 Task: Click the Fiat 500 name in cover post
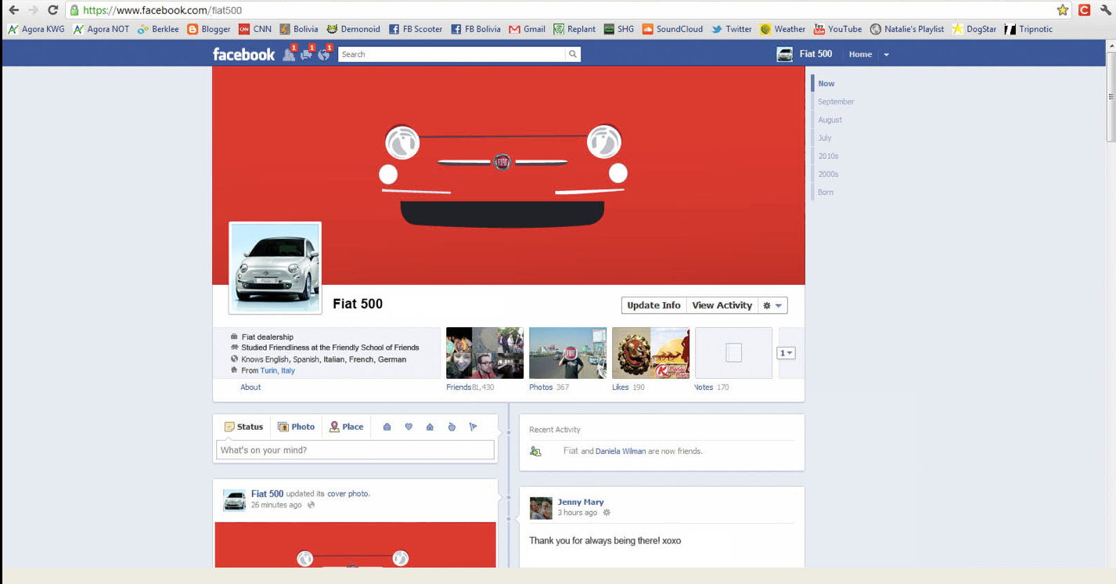[x=267, y=494]
